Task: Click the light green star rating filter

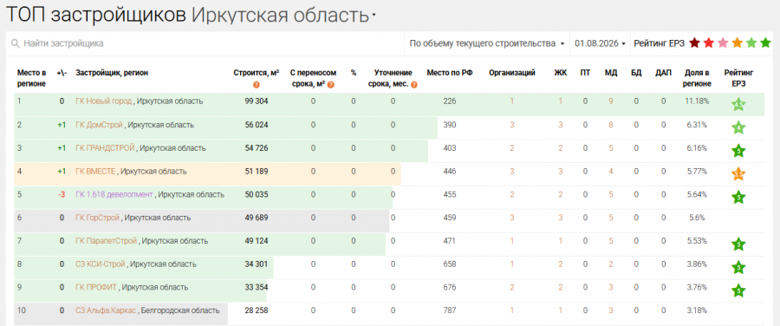Action: tap(751, 43)
